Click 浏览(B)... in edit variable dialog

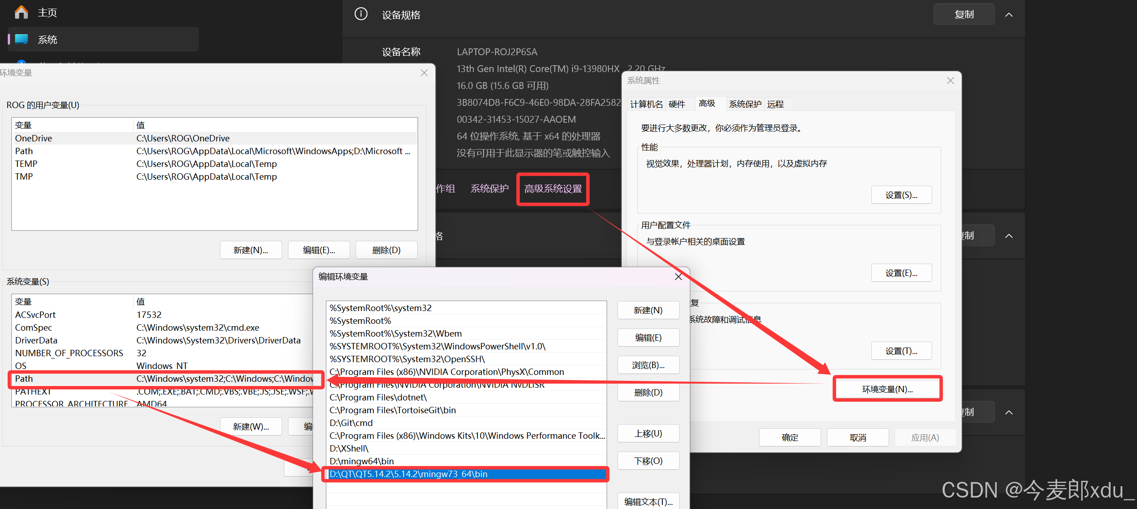pyautogui.click(x=648, y=365)
